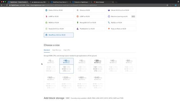Image resolution: width=180 pixels, height=101 pixels.
Task: Select MongoDB 3.4.7 on 16.04
Action: coord(90,22)
